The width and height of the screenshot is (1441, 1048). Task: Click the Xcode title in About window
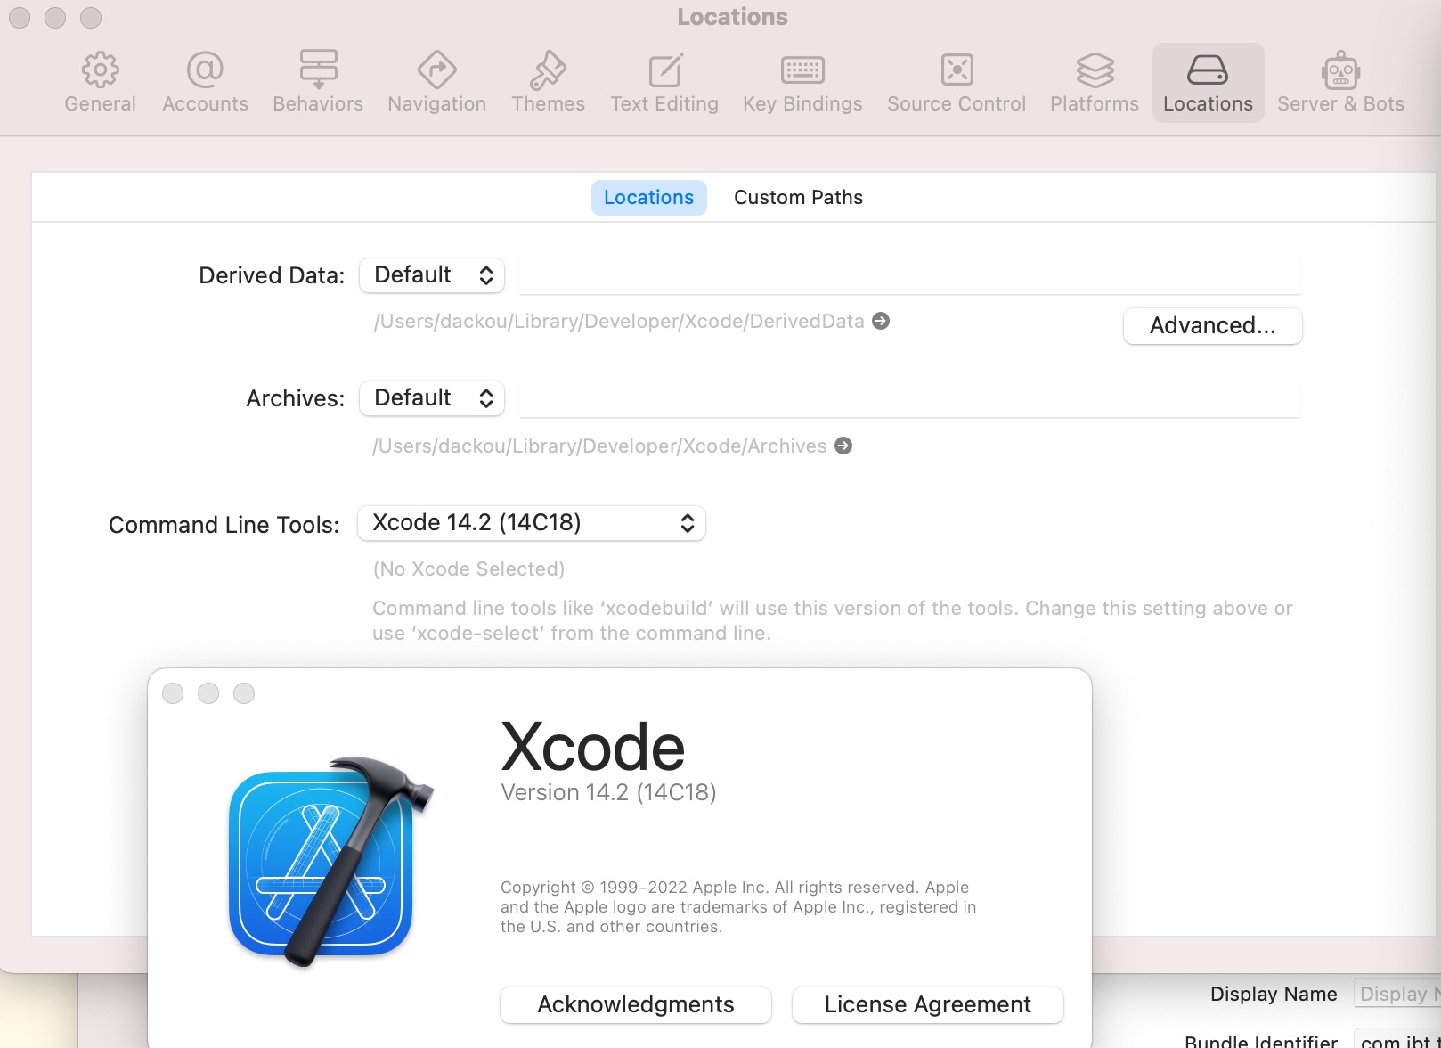(x=593, y=747)
